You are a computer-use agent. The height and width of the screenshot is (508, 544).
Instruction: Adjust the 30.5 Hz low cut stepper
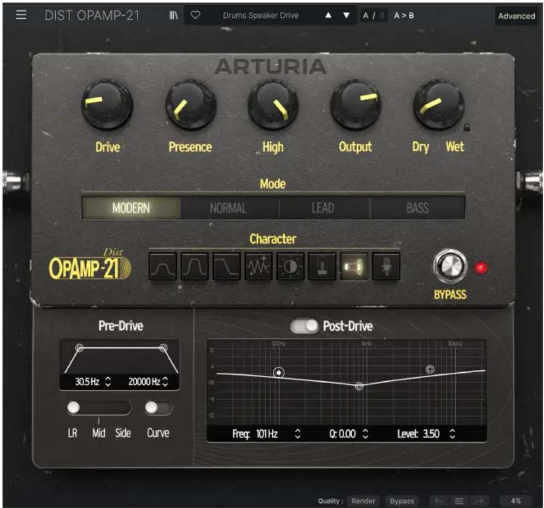[x=108, y=382]
